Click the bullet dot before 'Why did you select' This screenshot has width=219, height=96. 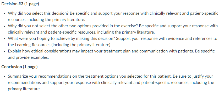[x=5, y=14]
